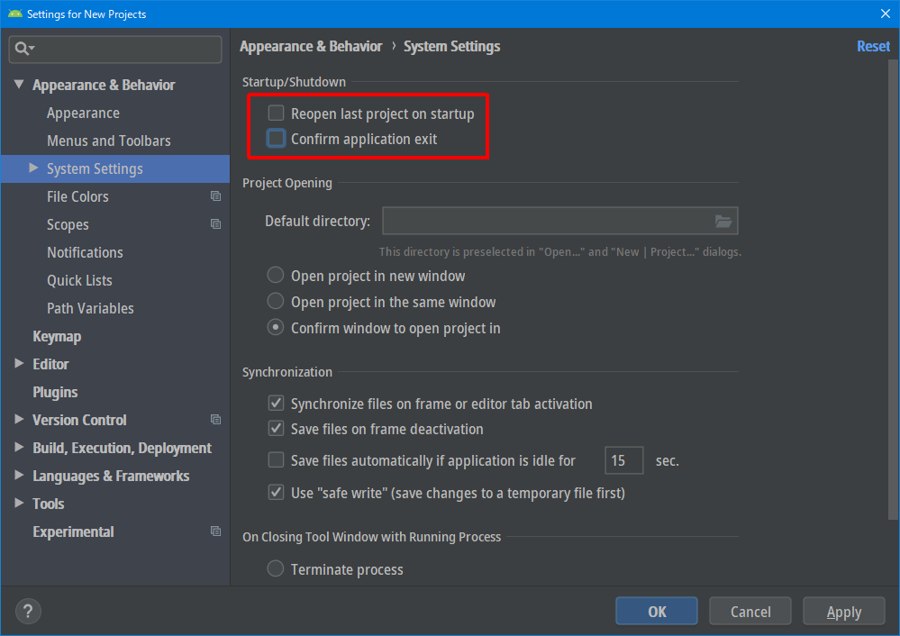The height and width of the screenshot is (636, 900).
Task: Open the Appearance settings page
Action: pyautogui.click(x=83, y=114)
